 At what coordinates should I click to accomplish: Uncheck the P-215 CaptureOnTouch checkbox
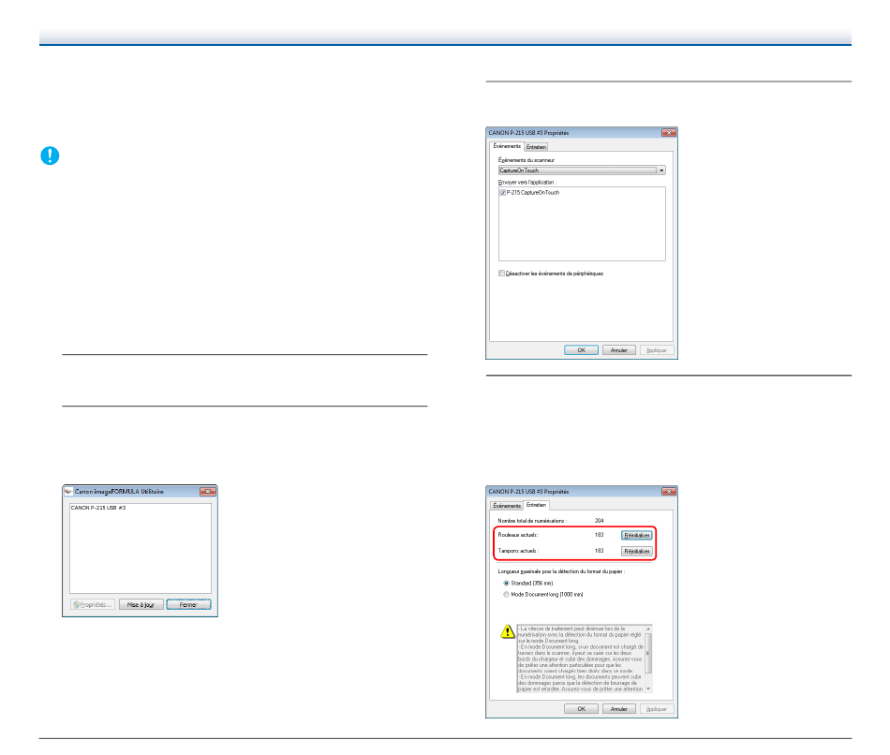click(x=503, y=192)
